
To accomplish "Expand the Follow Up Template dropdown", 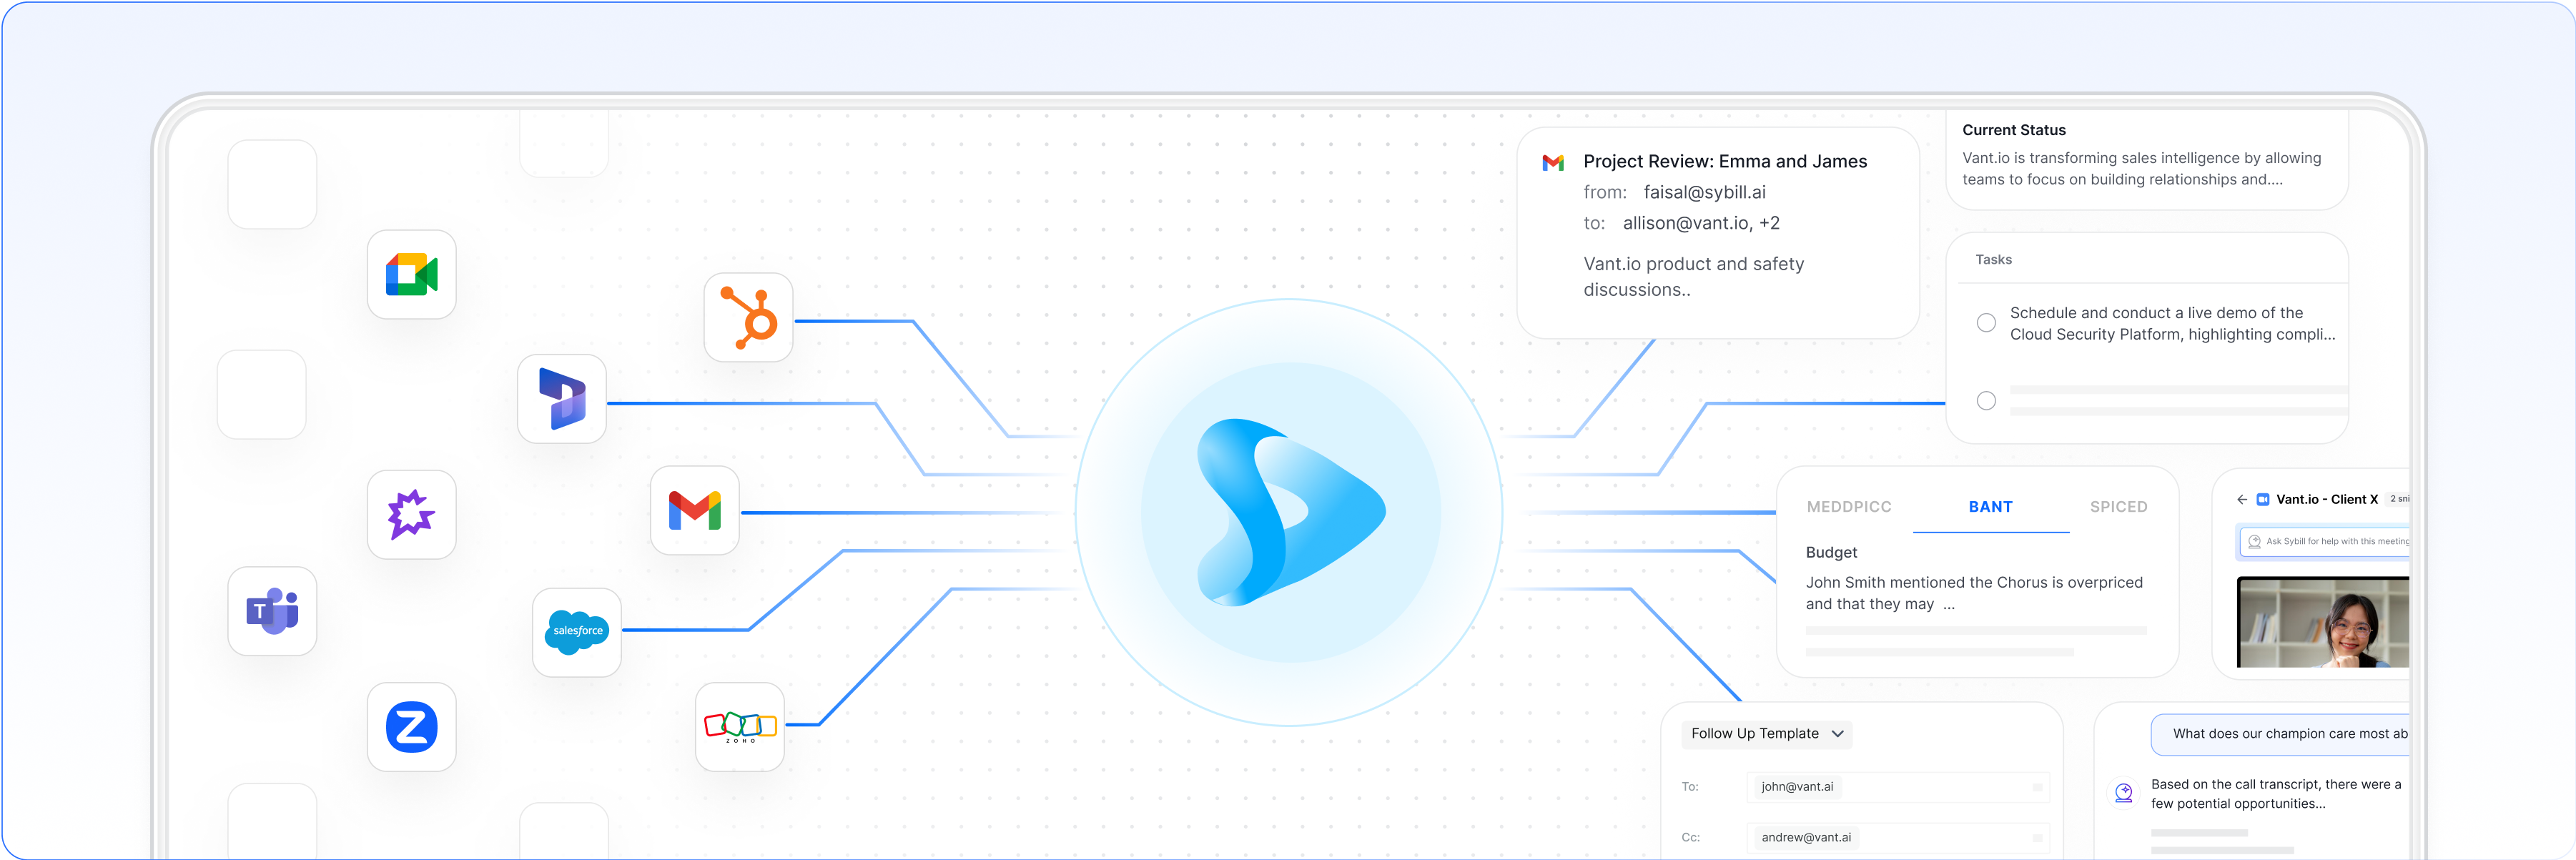I will point(1767,734).
